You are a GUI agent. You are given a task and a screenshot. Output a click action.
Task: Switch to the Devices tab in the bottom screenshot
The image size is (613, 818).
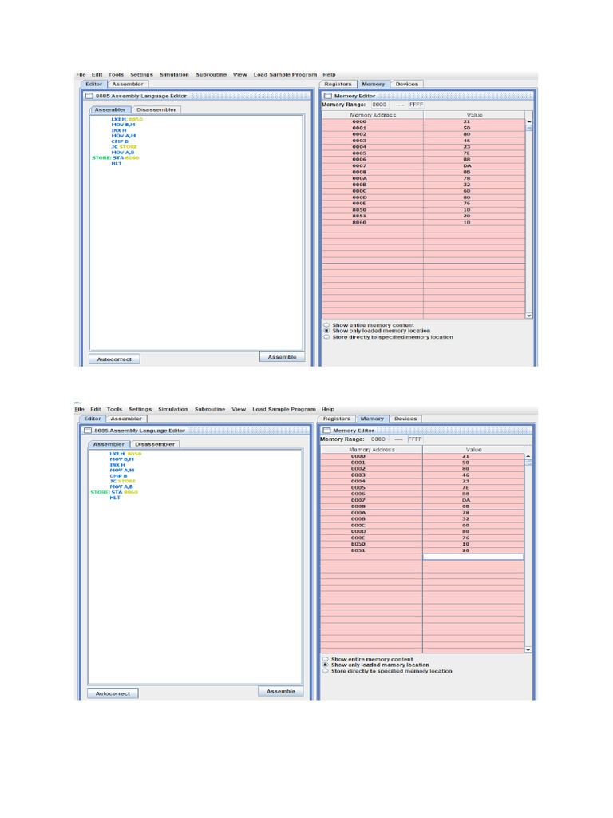(405, 419)
